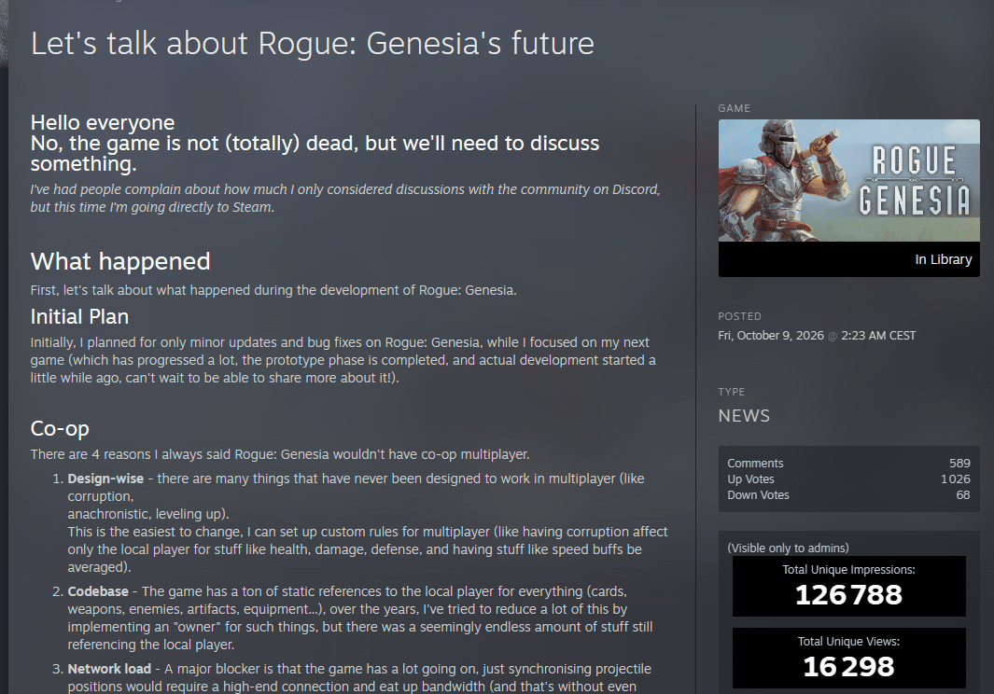Click the Total Unique Views box showing 16298
Viewport: 994px width, 694px height.
pos(848,658)
